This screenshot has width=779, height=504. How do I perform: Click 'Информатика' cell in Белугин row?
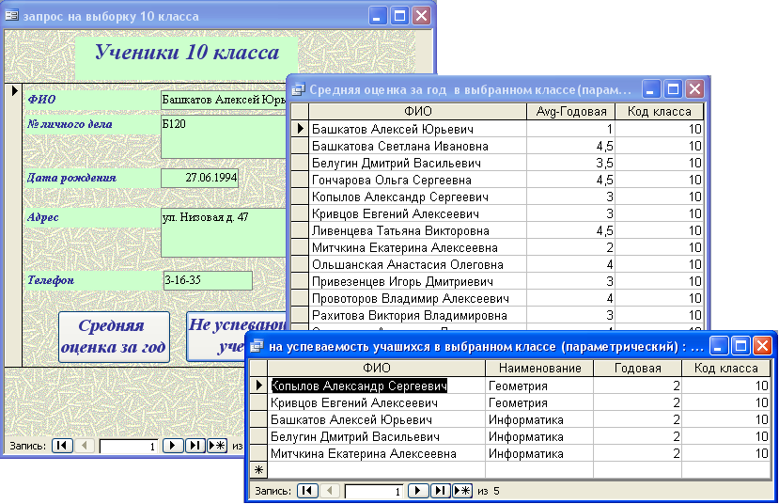click(x=539, y=436)
